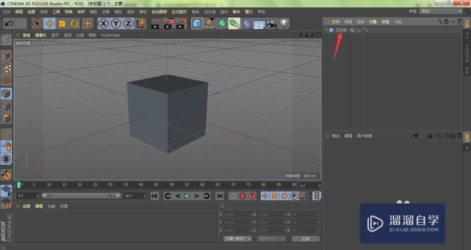Viewport: 471px width, 250px height.
Task: Toggle the X axis lock
Action: 103,24
